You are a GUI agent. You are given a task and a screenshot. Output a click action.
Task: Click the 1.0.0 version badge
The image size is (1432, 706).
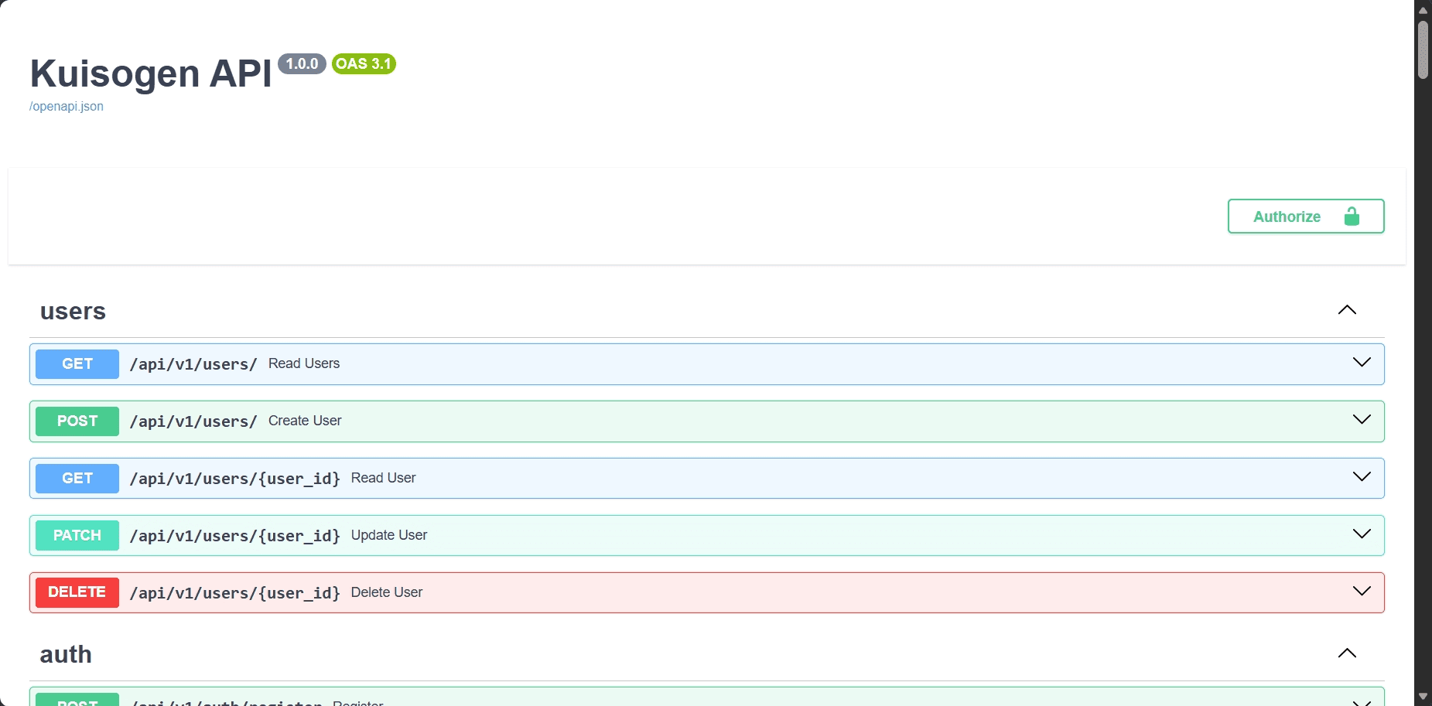(302, 64)
